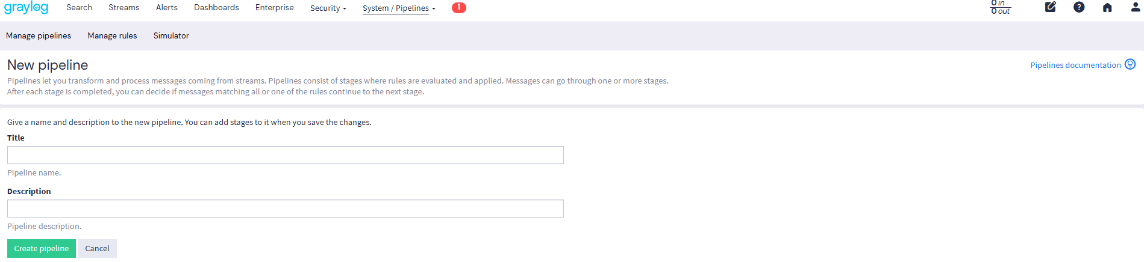Open the Search page
Screen dimensions: 1144x262
click(x=80, y=8)
